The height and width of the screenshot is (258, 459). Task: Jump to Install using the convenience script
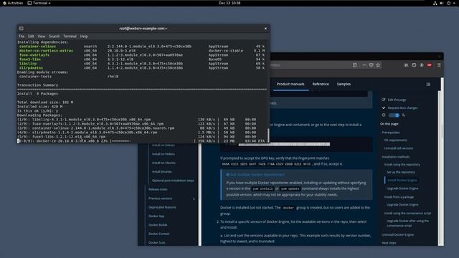[407, 214]
